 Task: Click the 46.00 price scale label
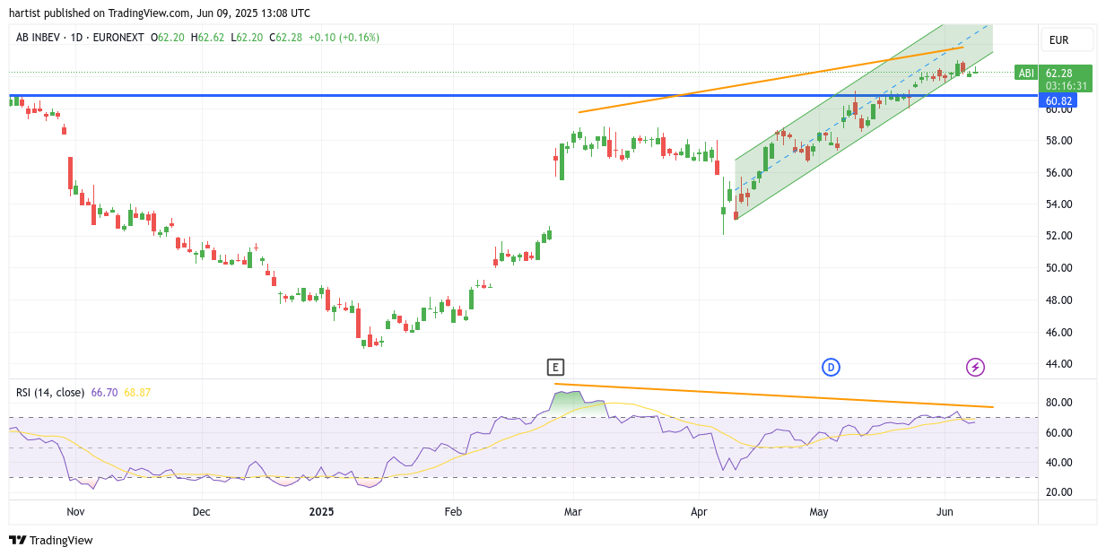1058,332
